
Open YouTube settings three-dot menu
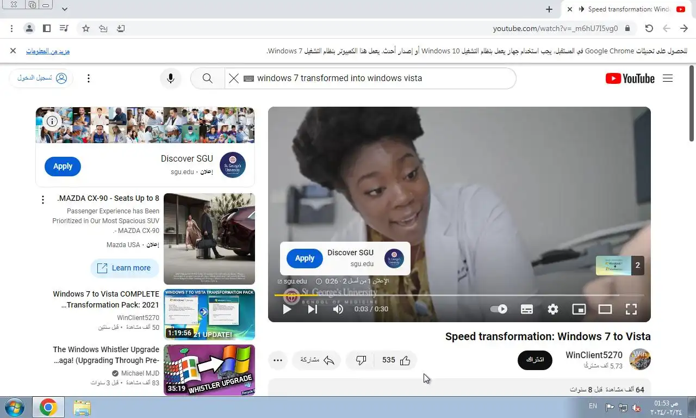tap(89, 78)
